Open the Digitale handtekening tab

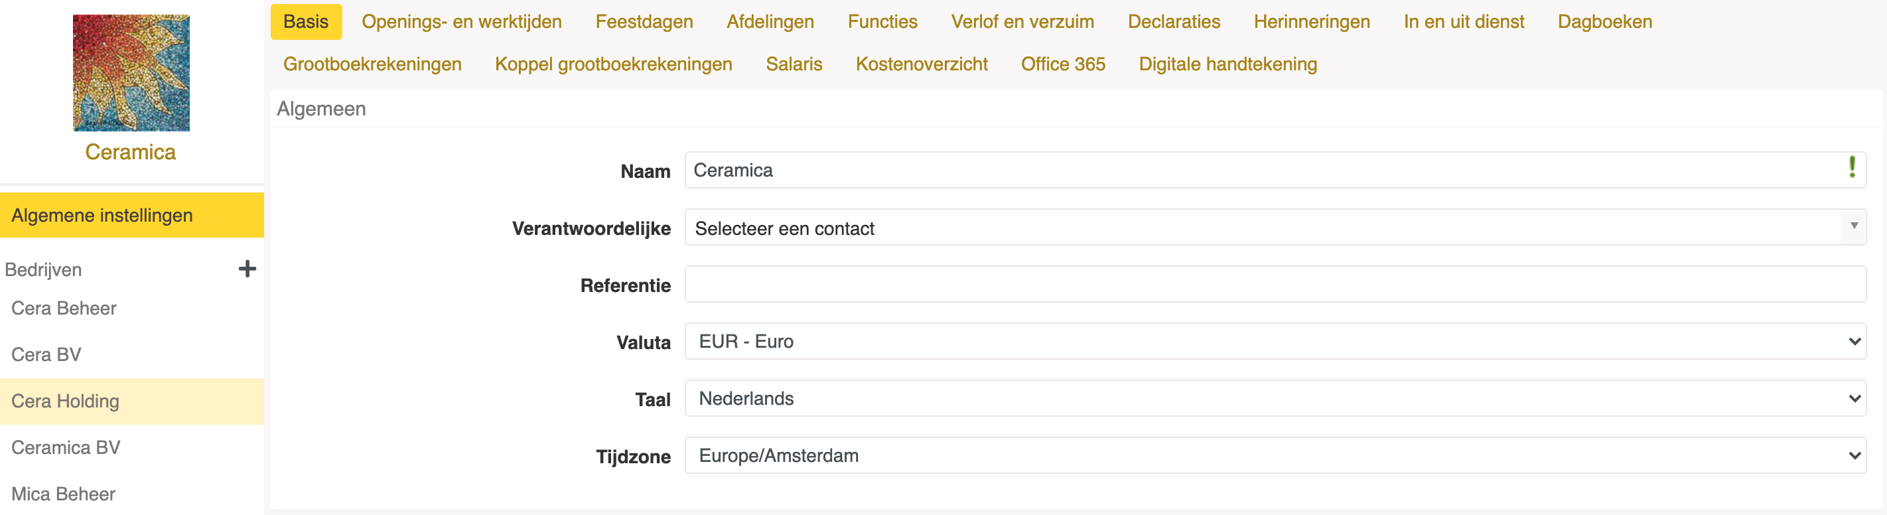(x=1227, y=64)
